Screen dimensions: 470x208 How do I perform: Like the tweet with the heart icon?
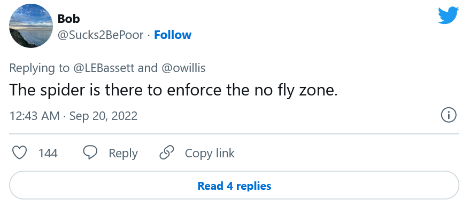19,153
